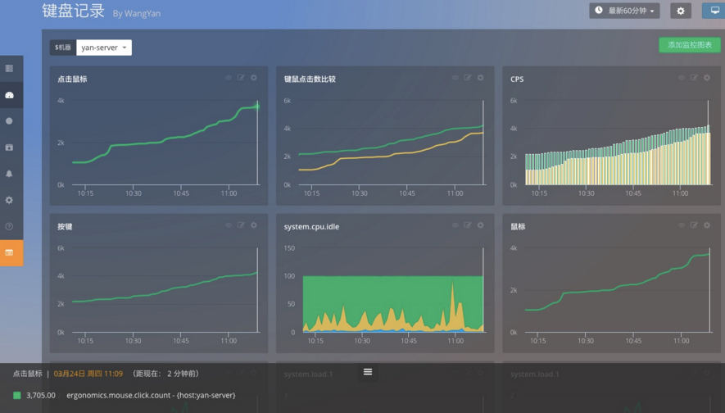Screen dimensions: 725x413
Task: Toggle visibility eye on 按键 chart
Action: point(229,225)
